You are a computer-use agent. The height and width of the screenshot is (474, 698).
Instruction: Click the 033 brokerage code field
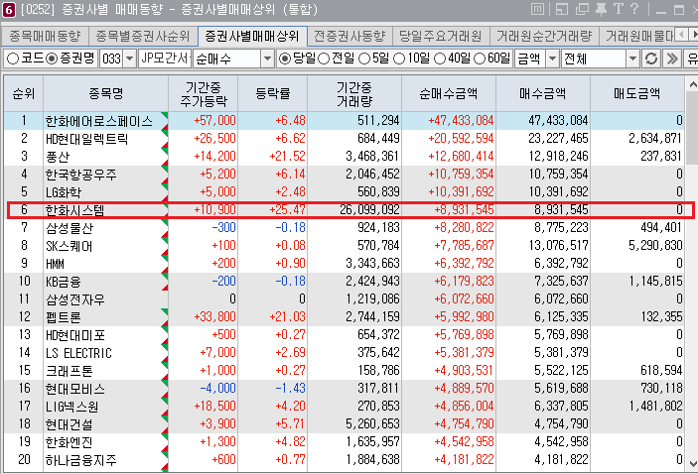[x=112, y=59]
